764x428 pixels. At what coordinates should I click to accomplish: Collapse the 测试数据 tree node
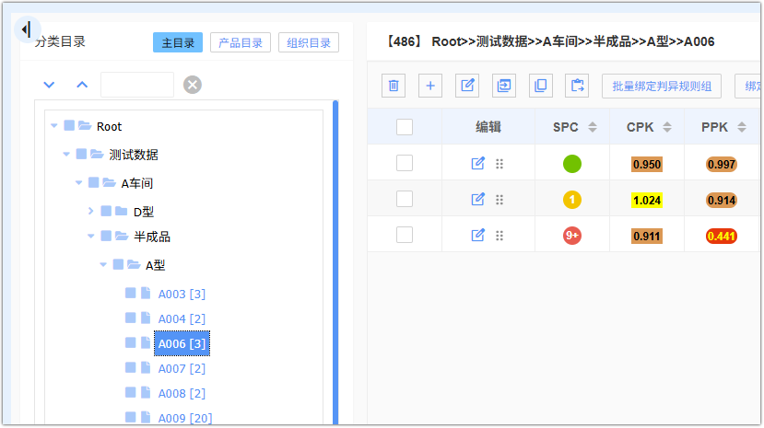tap(66, 155)
